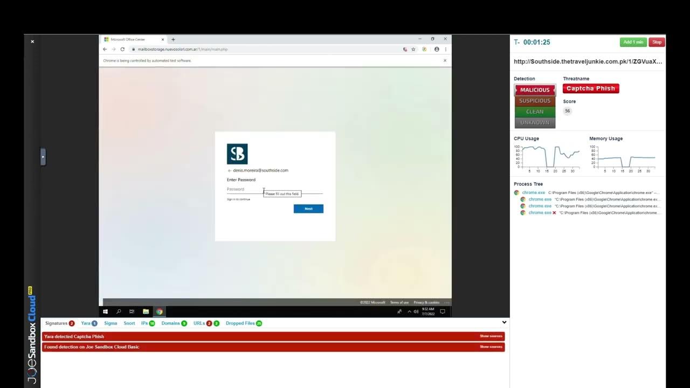Open Windows taskbar search

(119, 311)
